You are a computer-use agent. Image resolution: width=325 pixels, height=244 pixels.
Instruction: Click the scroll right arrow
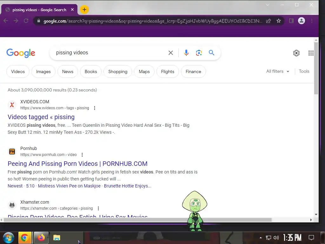[311, 220]
